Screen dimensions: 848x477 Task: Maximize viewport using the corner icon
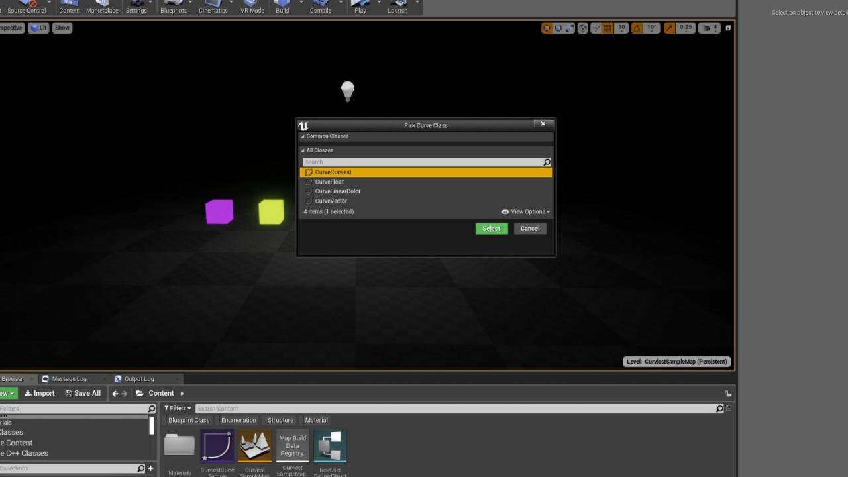(728, 28)
